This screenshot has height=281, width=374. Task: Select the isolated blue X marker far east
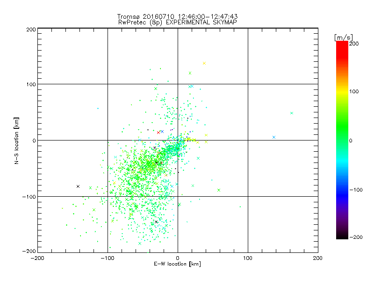tap(274, 137)
